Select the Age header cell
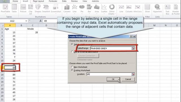 (10, 29)
